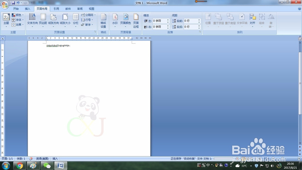
Task: Click spacing after (段后) field
Action: pyautogui.click(x=191, y=27)
